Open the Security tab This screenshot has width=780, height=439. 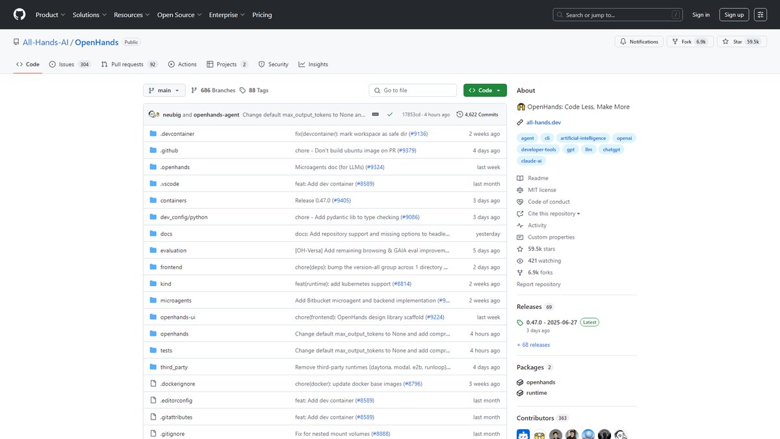(274, 64)
